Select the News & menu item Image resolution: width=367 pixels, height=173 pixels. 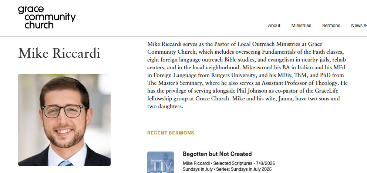[x=358, y=26]
